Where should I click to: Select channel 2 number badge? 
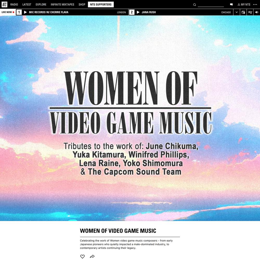click(132, 12)
